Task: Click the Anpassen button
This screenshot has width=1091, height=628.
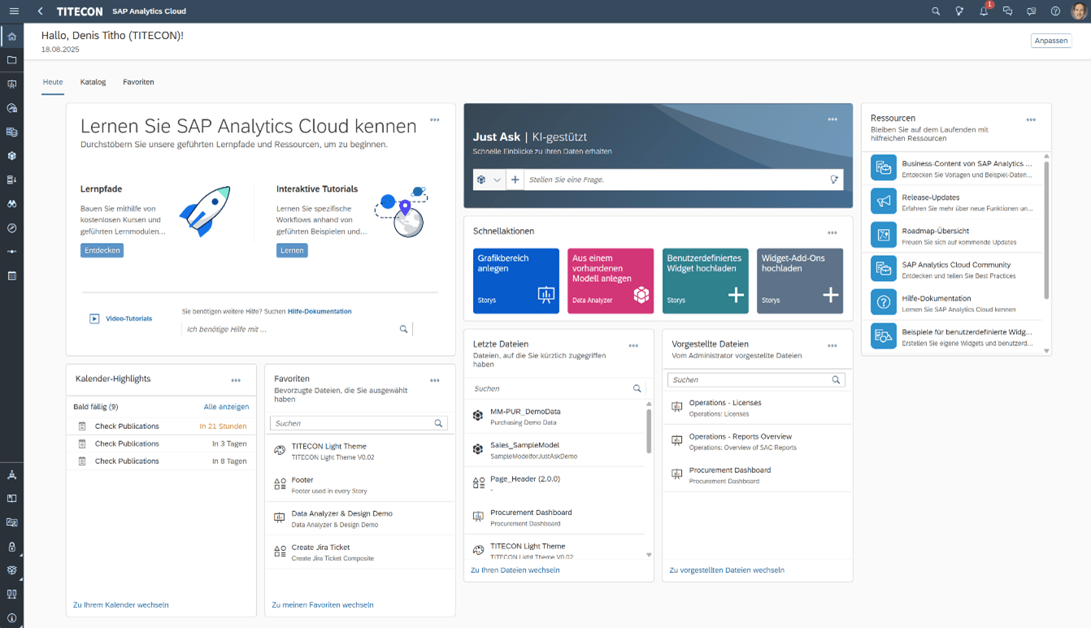Action: point(1051,41)
